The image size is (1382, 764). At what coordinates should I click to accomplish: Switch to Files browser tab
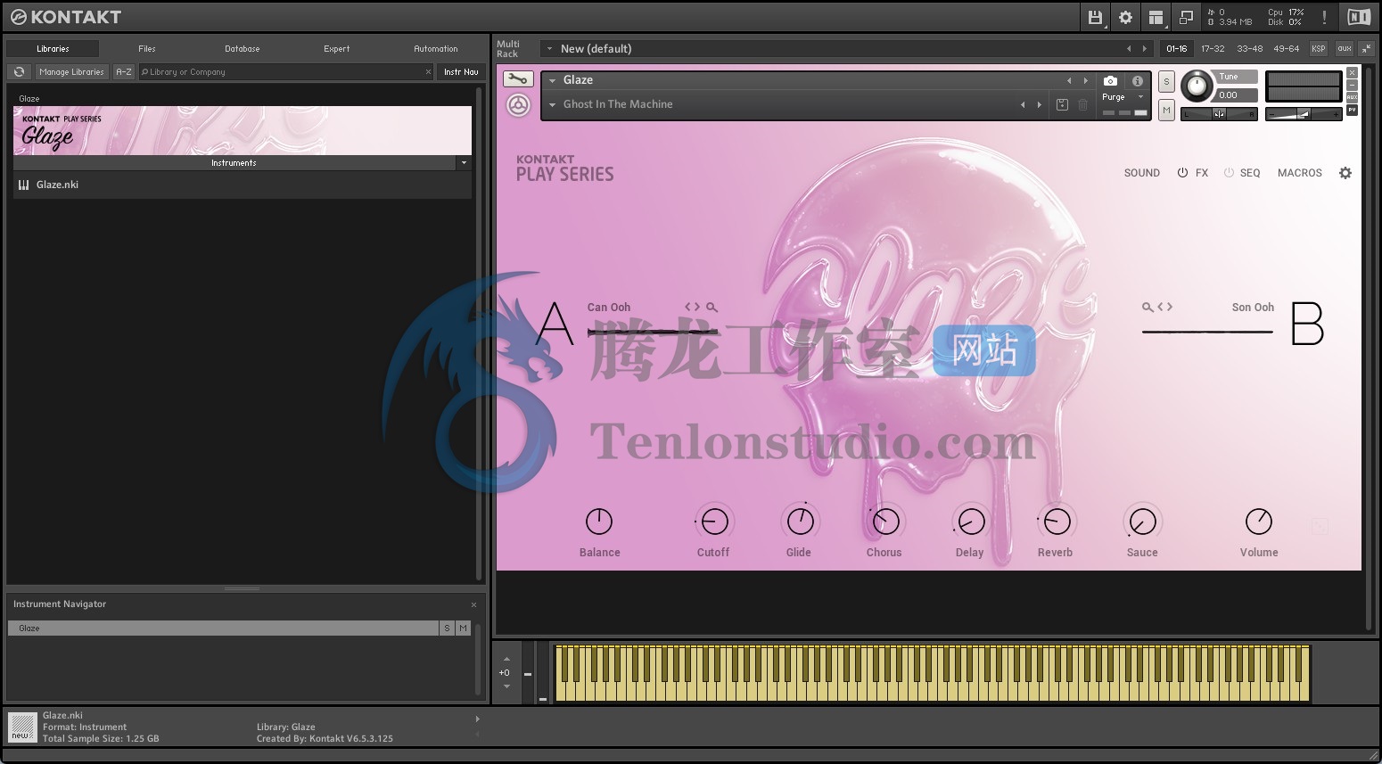147,49
